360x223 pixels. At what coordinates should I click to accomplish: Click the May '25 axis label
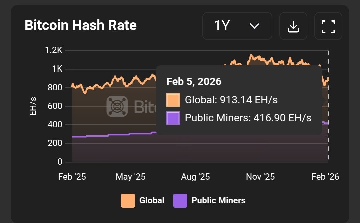131,177
